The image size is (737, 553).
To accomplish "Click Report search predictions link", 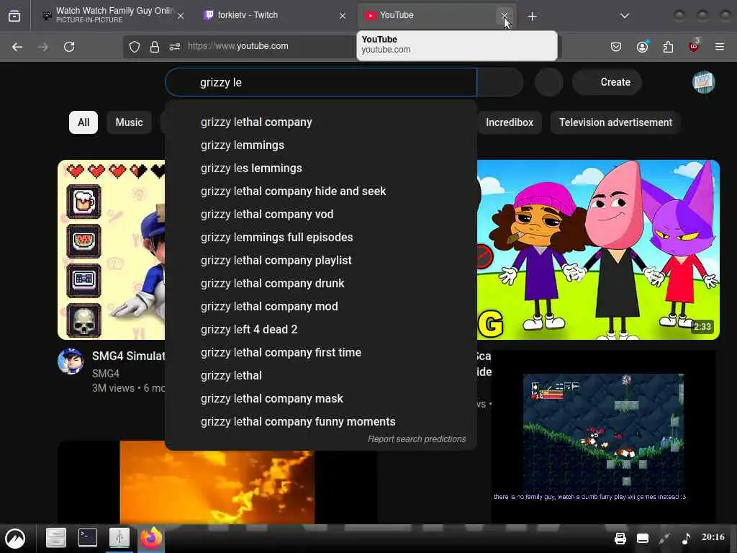I will point(417,439).
